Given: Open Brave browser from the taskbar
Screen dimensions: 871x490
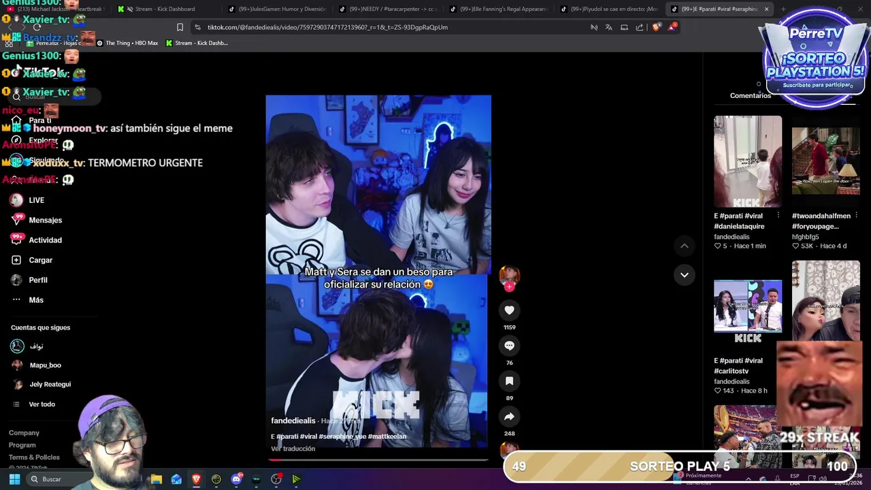Looking at the screenshot, I should tap(196, 479).
